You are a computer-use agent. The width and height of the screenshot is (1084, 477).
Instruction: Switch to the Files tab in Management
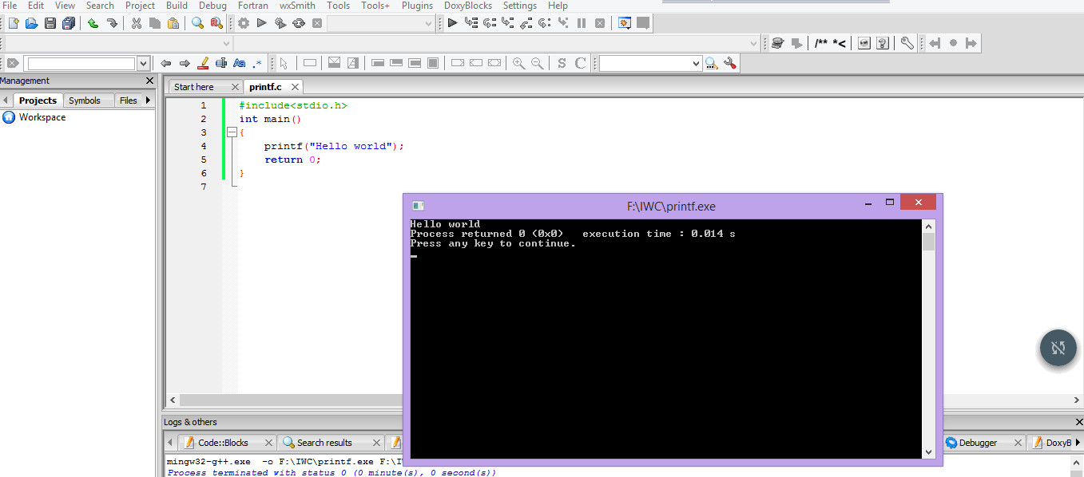click(x=128, y=101)
